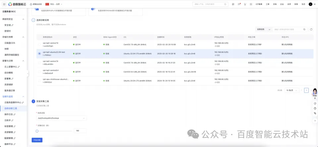Image resolution: width=318 pixels, height=147 pixels.
Task: Click the phone contact icon on right edge
Action: [315, 113]
